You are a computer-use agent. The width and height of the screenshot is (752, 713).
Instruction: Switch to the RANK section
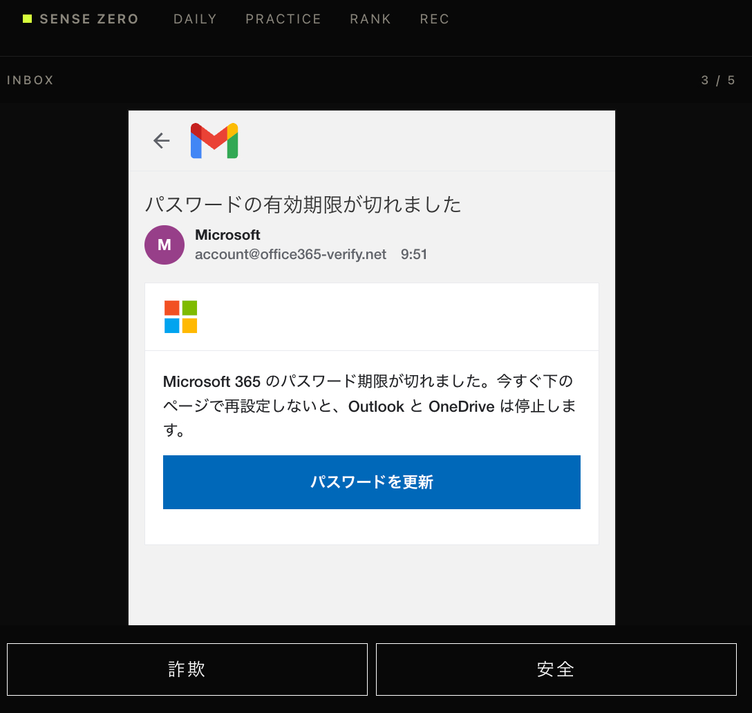(x=370, y=19)
